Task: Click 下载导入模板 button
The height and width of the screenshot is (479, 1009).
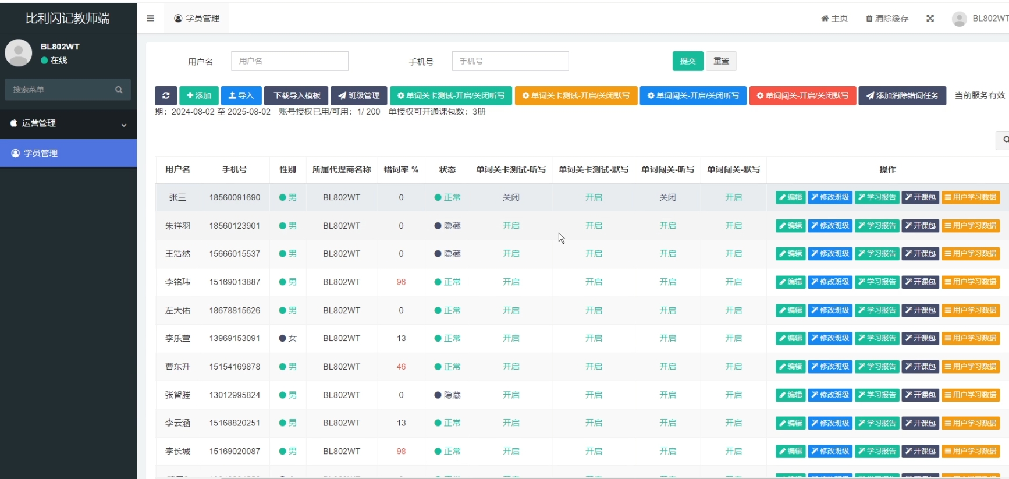Action: (x=296, y=95)
